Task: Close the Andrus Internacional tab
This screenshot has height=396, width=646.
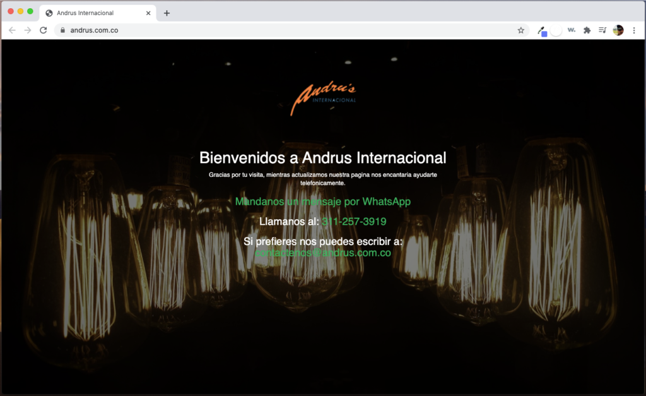Action: tap(148, 13)
